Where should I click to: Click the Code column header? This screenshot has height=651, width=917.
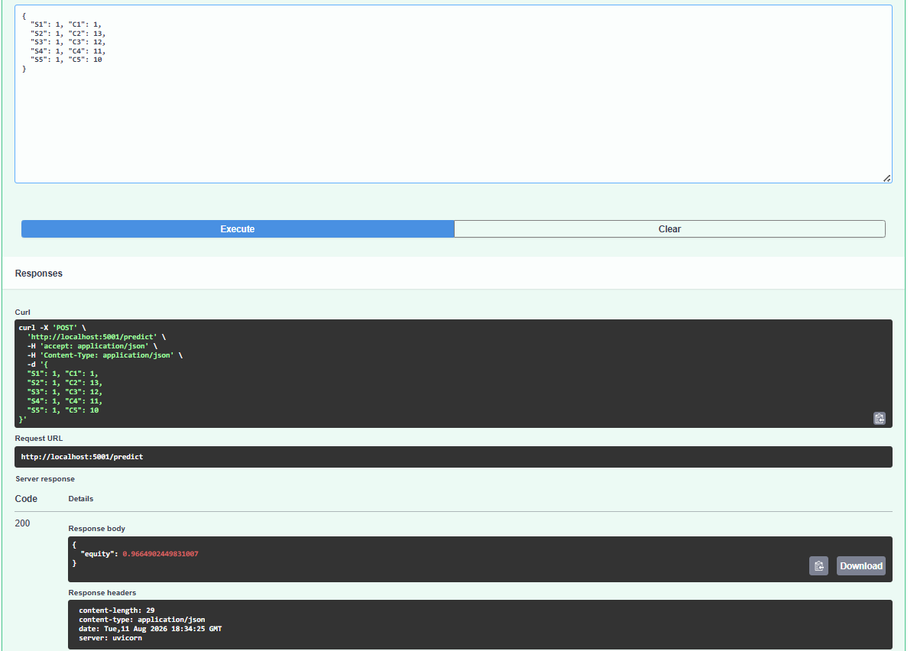26,499
